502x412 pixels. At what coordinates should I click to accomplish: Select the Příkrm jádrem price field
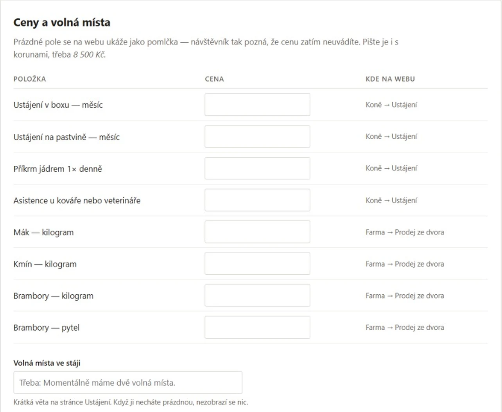click(257, 168)
